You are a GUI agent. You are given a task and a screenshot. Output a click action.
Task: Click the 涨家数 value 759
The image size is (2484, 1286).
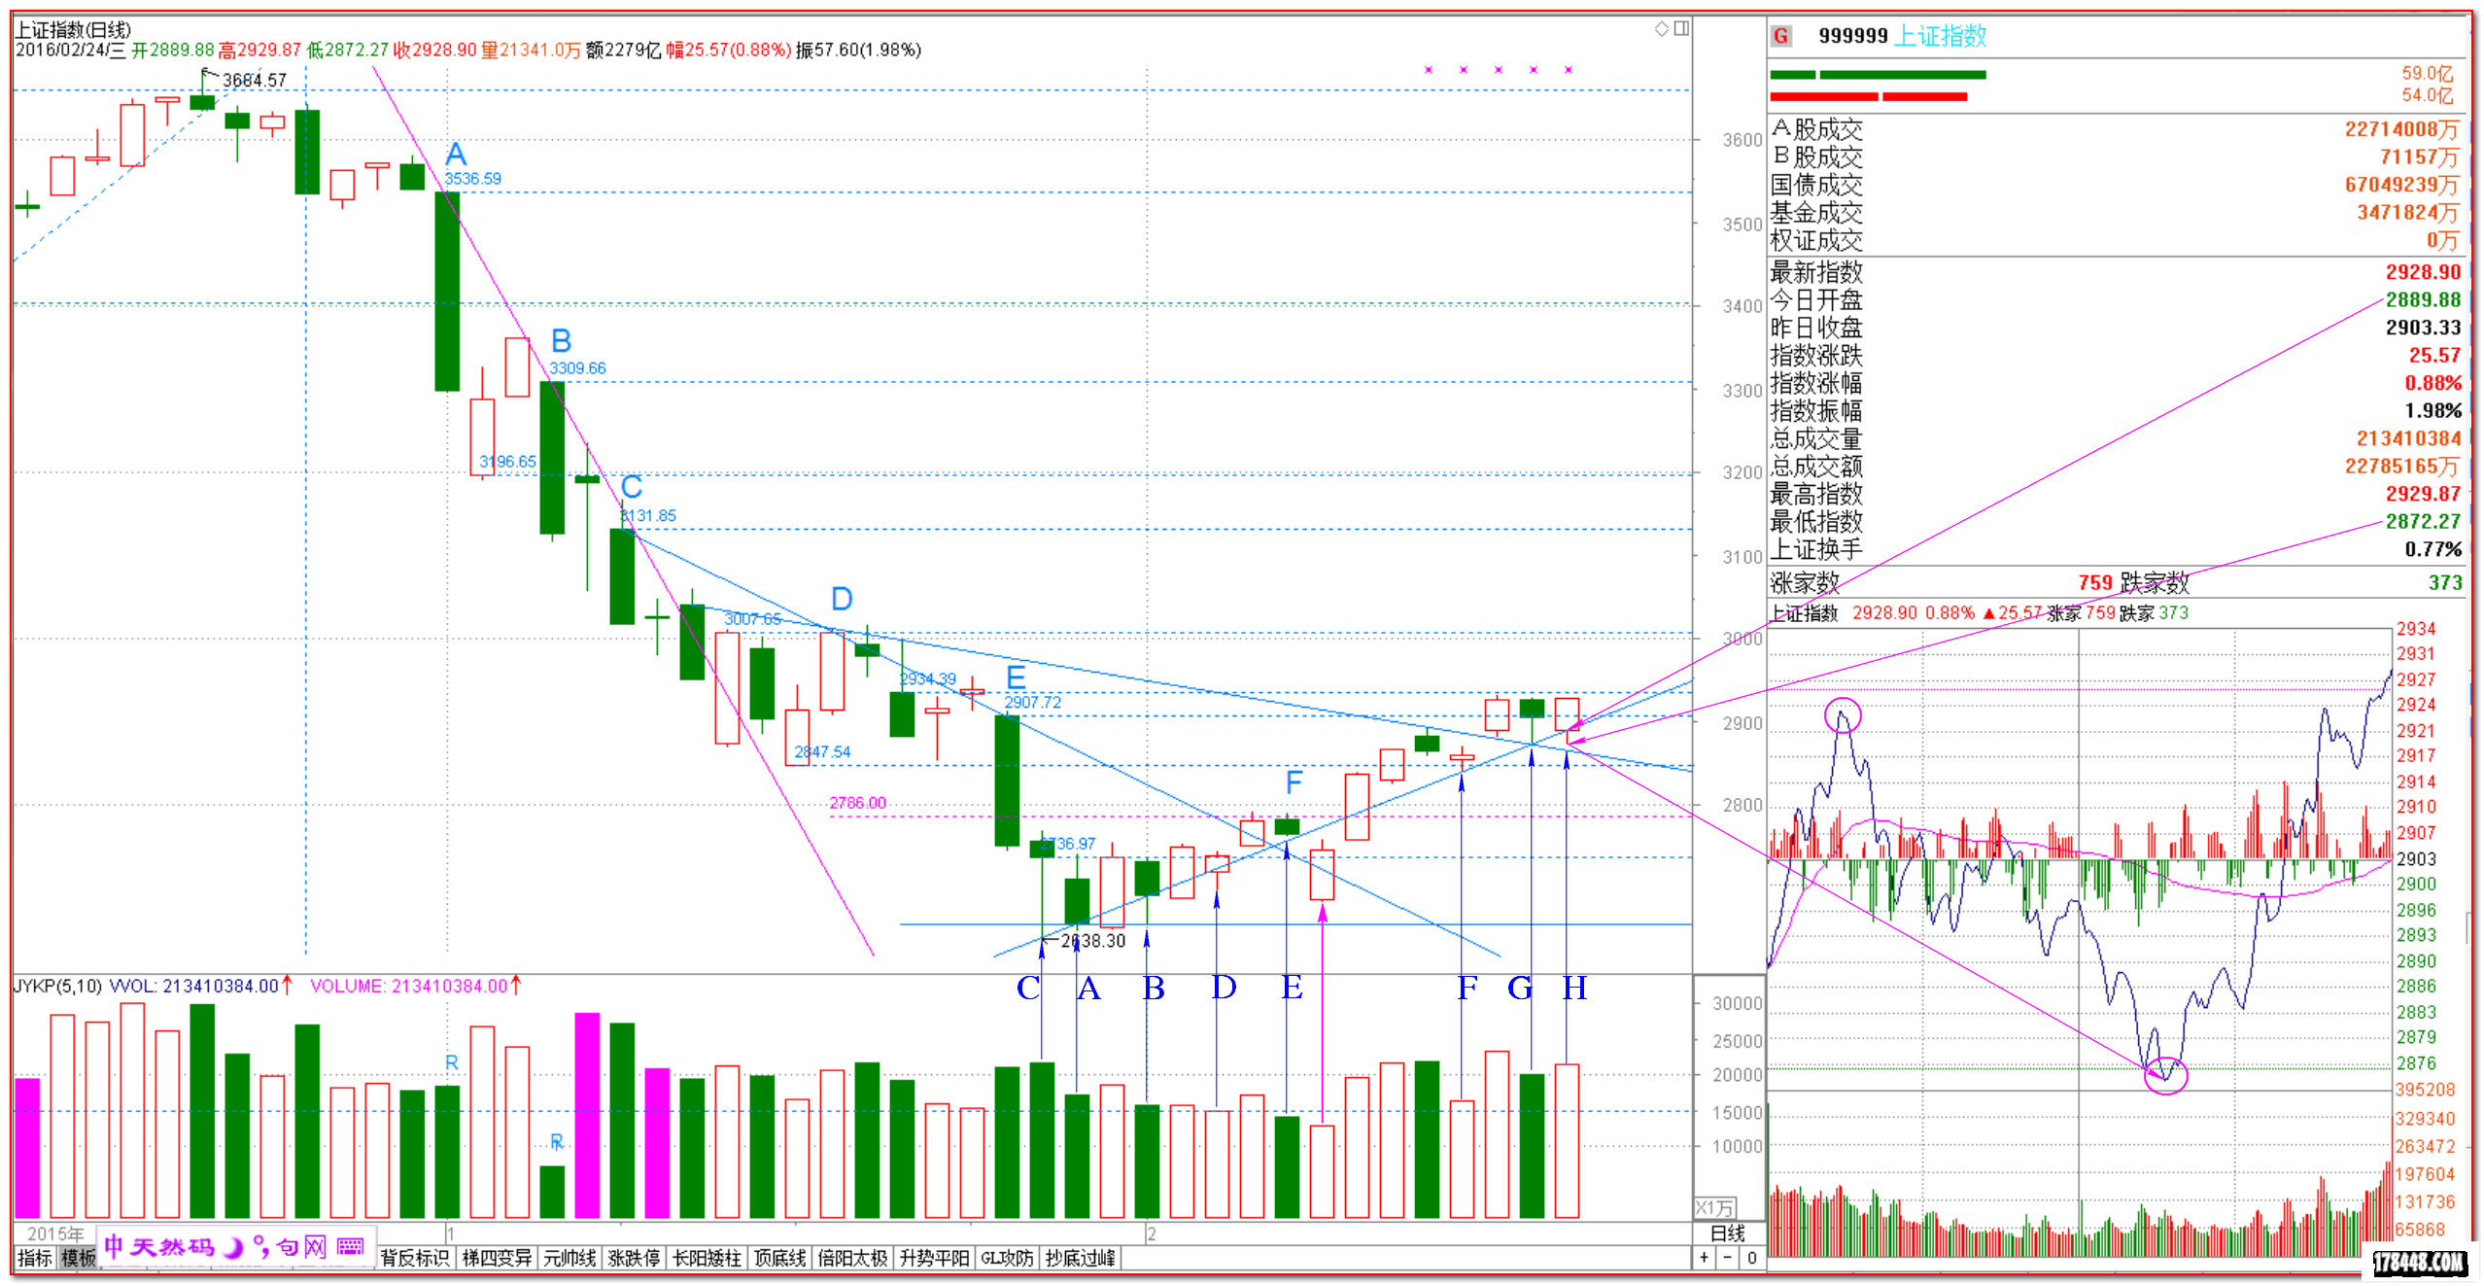coord(2095,582)
